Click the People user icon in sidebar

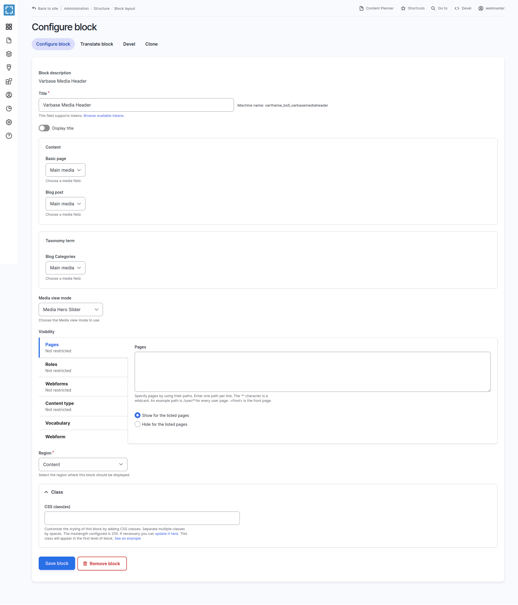tap(9, 95)
